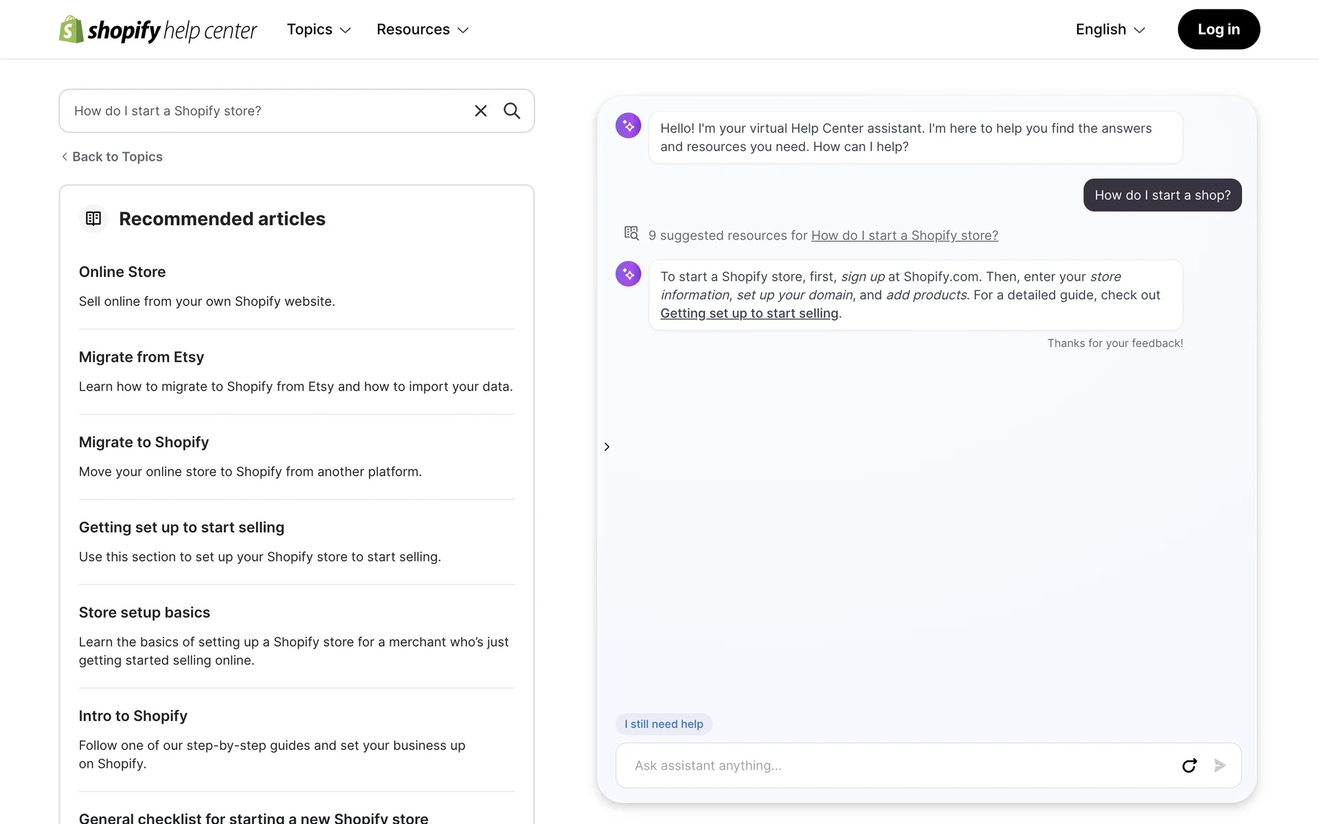Expand the Resources dropdown menu
The height and width of the screenshot is (824, 1319).
(422, 30)
